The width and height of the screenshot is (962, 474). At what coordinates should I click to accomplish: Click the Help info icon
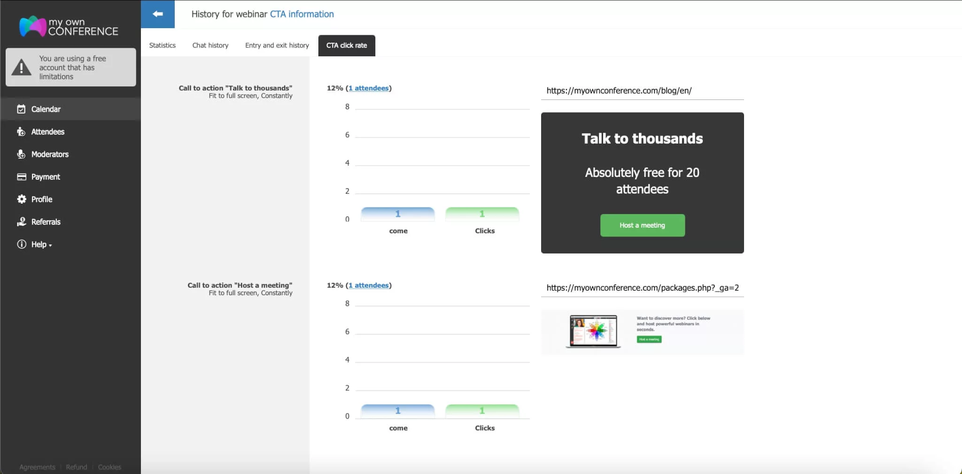(x=22, y=244)
